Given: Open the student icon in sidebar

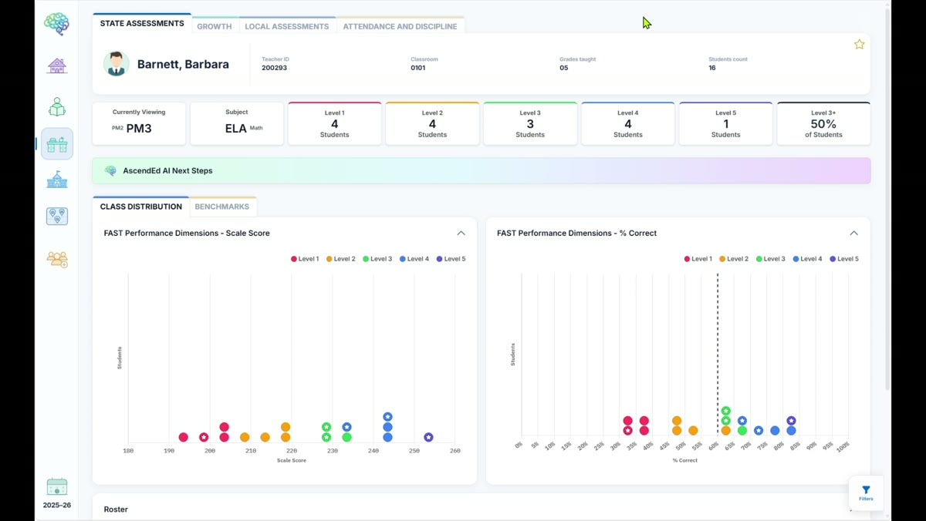Looking at the screenshot, I should pos(57,107).
